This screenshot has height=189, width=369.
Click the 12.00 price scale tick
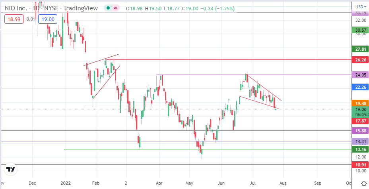[x=361, y=157]
